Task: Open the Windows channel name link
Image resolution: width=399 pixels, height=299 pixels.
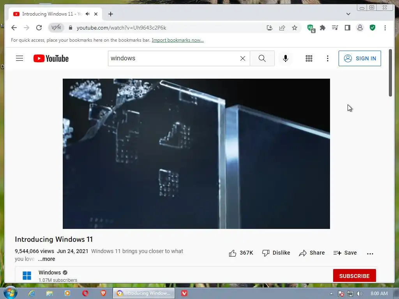Action: click(49, 273)
